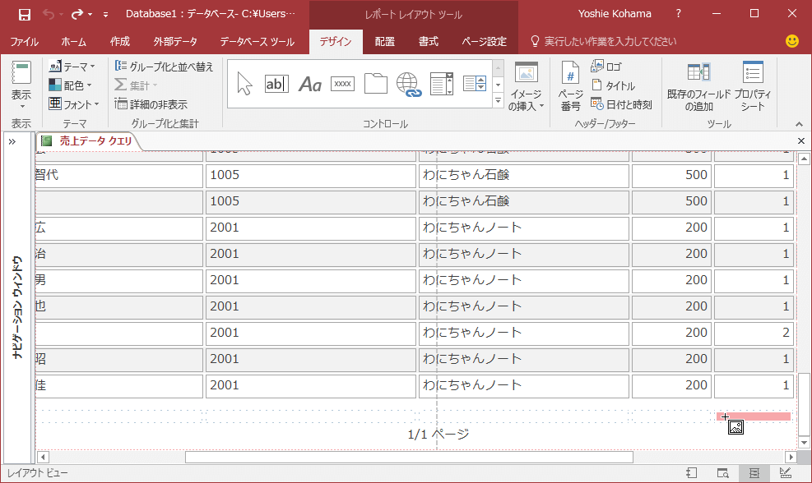Choose the Tab control icon
This screenshot has width=812, height=483.
[x=375, y=84]
